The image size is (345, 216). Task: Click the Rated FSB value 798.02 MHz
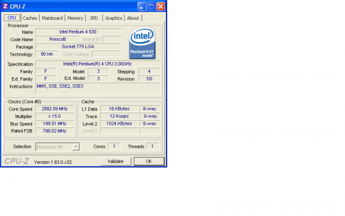(55, 131)
